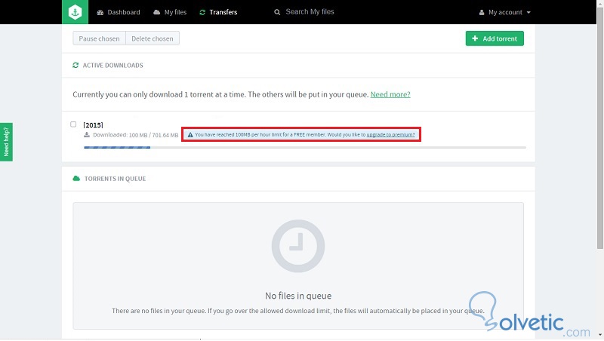Click the TORRENTS IN QUEUE heading

116,179
